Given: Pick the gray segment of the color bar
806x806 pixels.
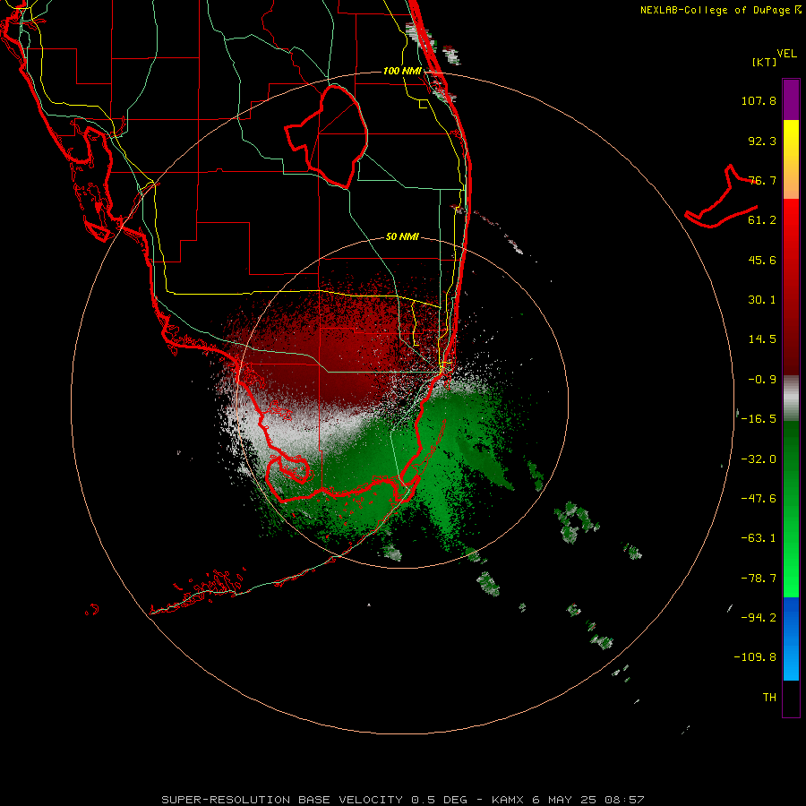Looking at the screenshot, I should (x=791, y=398).
